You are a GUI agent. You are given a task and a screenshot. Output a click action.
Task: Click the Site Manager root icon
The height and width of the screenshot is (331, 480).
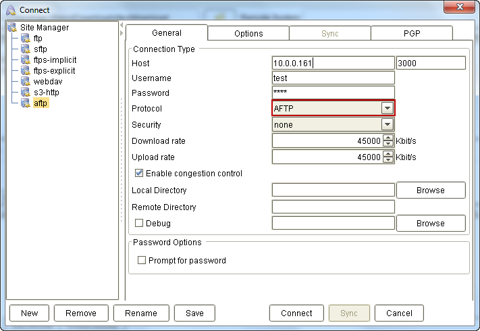pos(12,28)
